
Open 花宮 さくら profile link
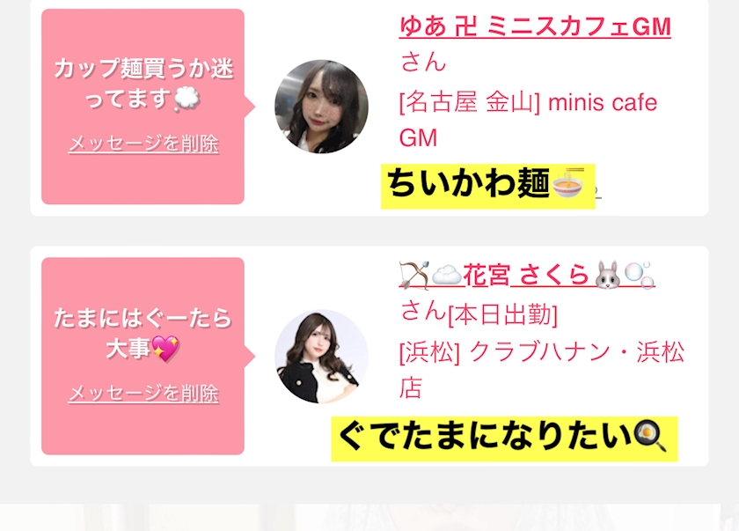pos(526,275)
